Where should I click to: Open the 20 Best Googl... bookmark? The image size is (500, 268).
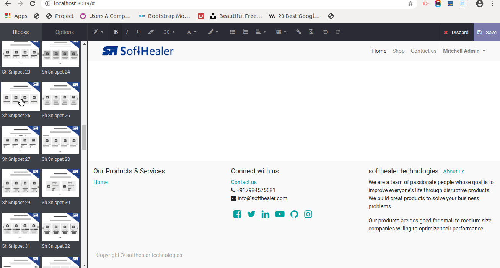pos(294,16)
